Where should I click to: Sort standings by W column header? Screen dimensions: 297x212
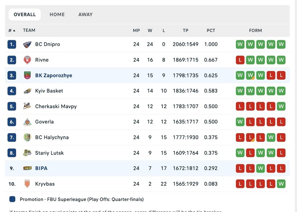point(150,31)
